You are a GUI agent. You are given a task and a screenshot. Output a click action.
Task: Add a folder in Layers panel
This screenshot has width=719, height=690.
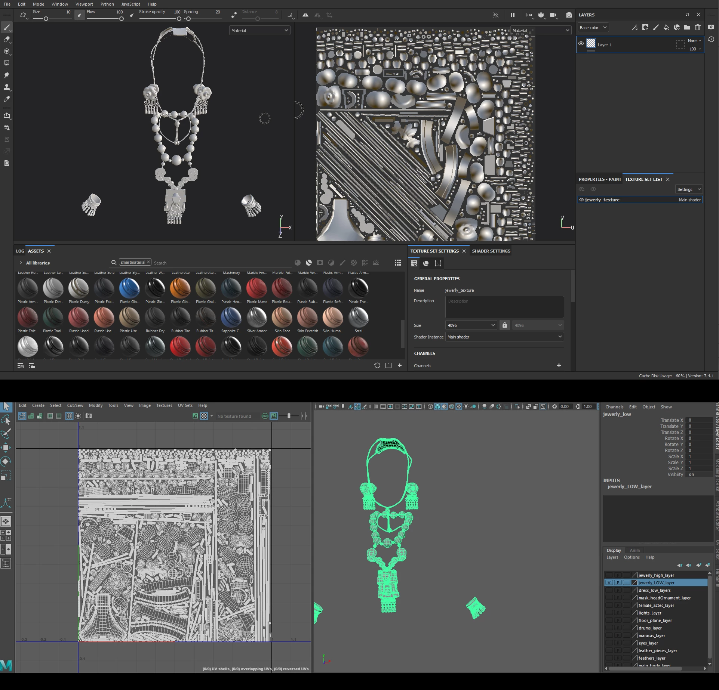[x=687, y=27]
